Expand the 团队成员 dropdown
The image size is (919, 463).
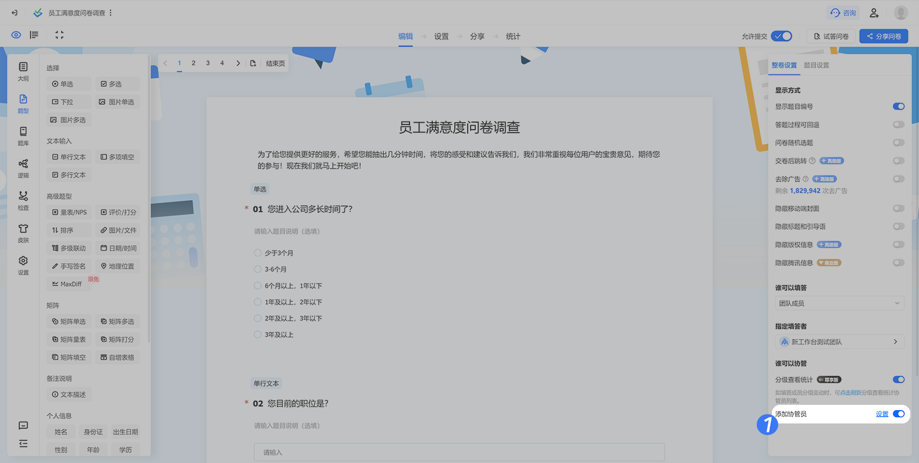(839, 303)
